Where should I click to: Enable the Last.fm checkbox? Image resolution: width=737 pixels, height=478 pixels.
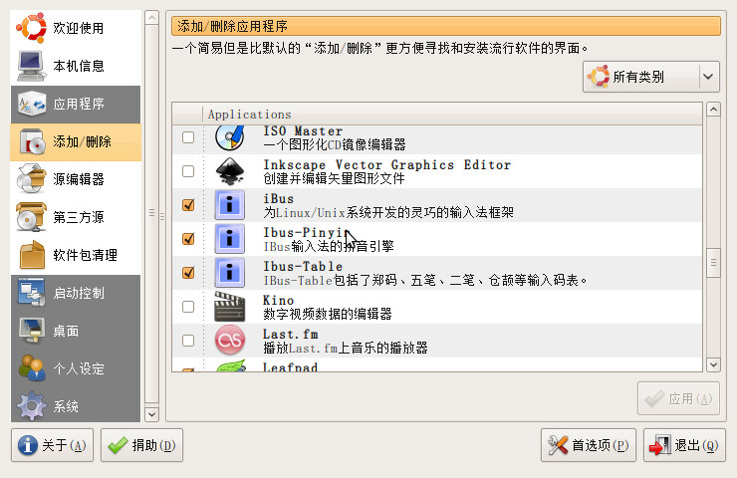188,341
